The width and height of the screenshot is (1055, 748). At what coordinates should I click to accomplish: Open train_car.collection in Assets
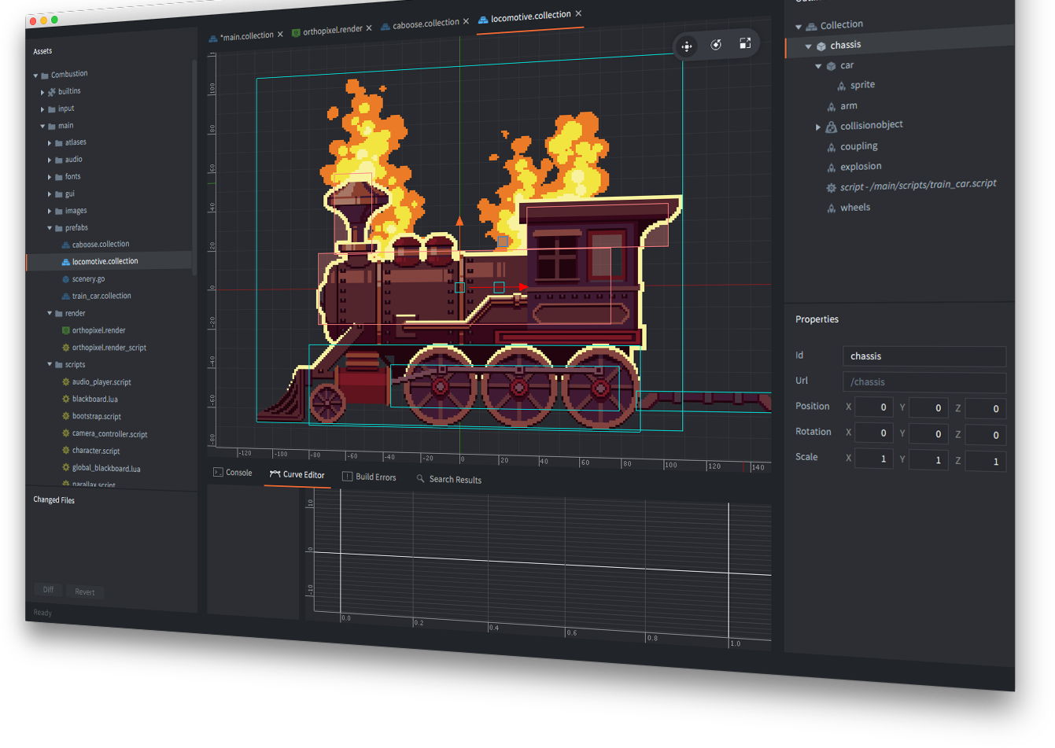pyautogui.click(x=101, y=297)
